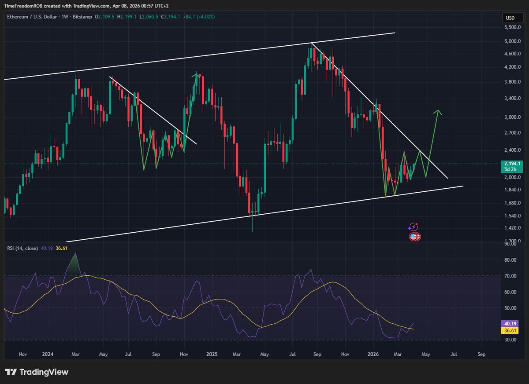529x384 pixels.
Task: Click the yellow RSI average tag 36.61
Action: point(510,330)
